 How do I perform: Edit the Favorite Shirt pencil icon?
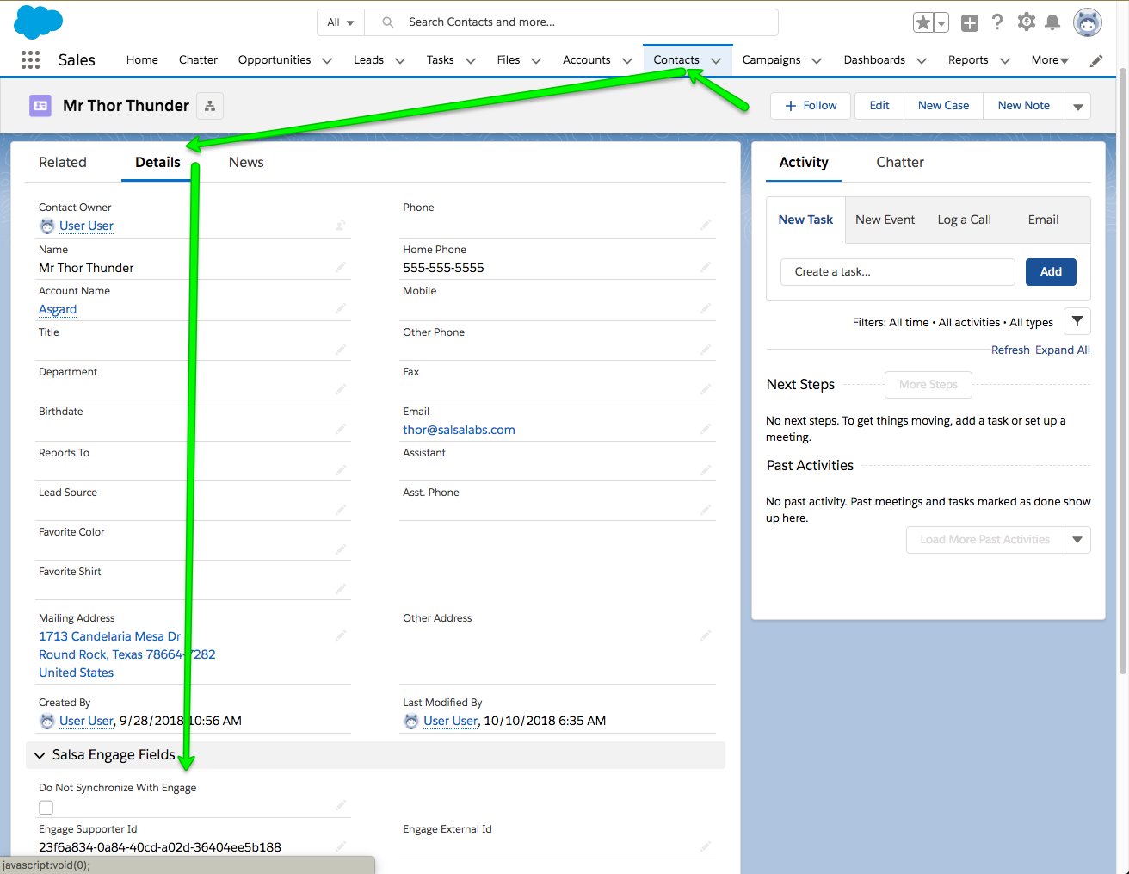341,589
